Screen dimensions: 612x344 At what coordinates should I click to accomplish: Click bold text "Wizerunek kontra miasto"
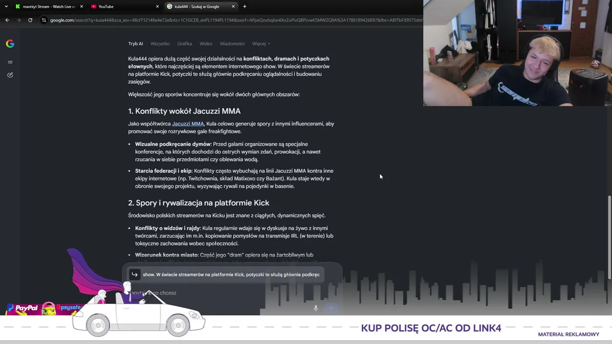[166, 255]
